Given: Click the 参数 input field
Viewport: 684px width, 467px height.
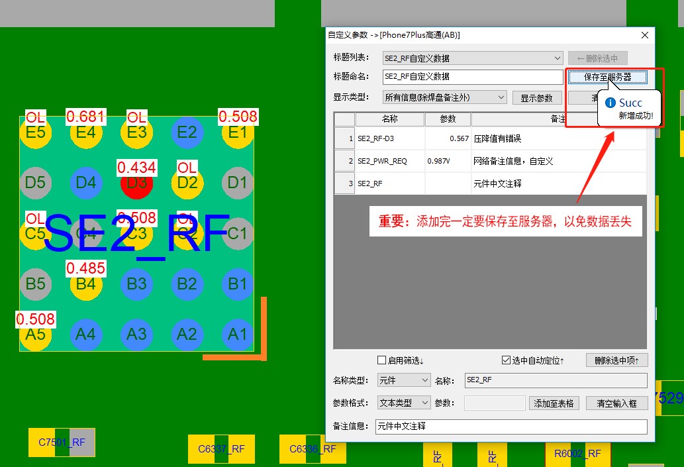Looking at the screenshot, I should click(x=495, y=403).
